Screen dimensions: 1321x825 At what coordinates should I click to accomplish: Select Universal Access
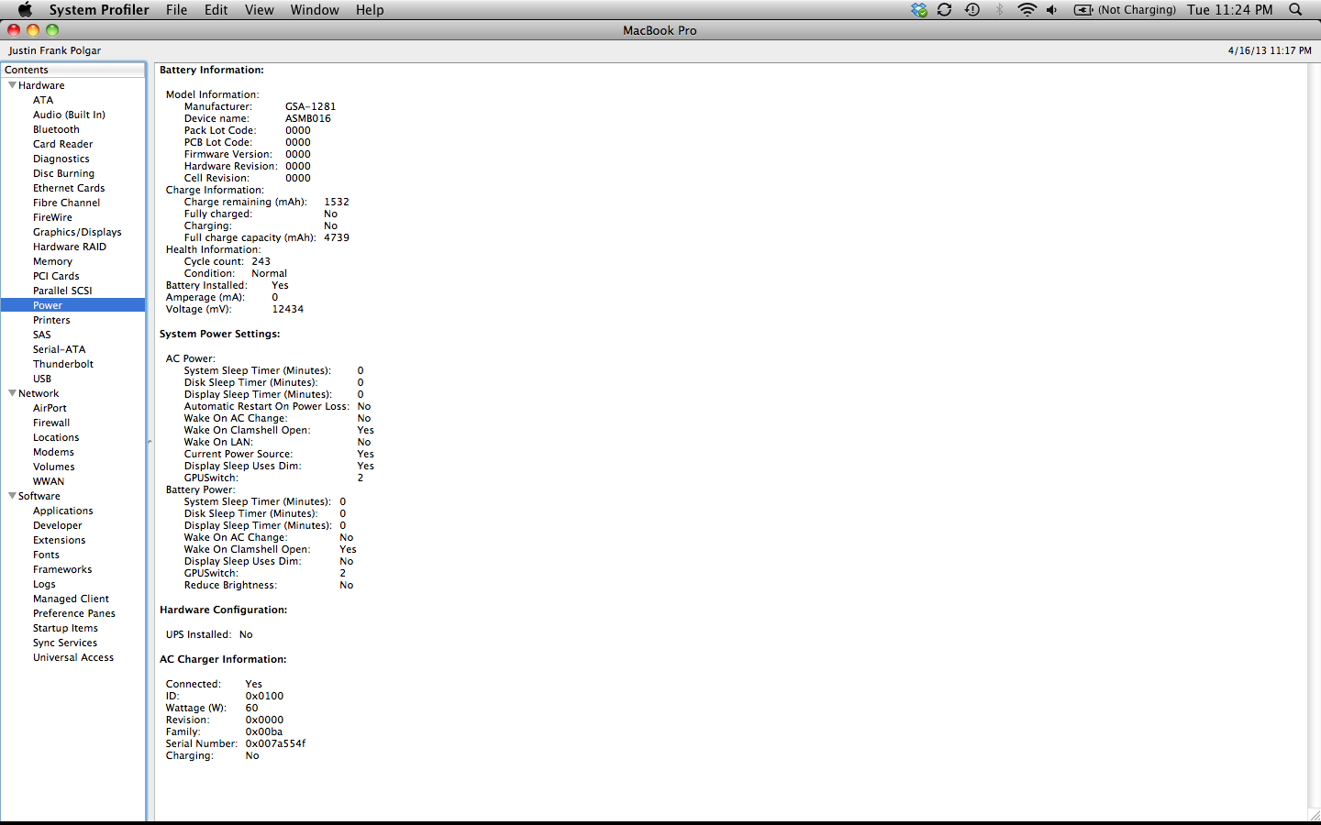[73, 657]
